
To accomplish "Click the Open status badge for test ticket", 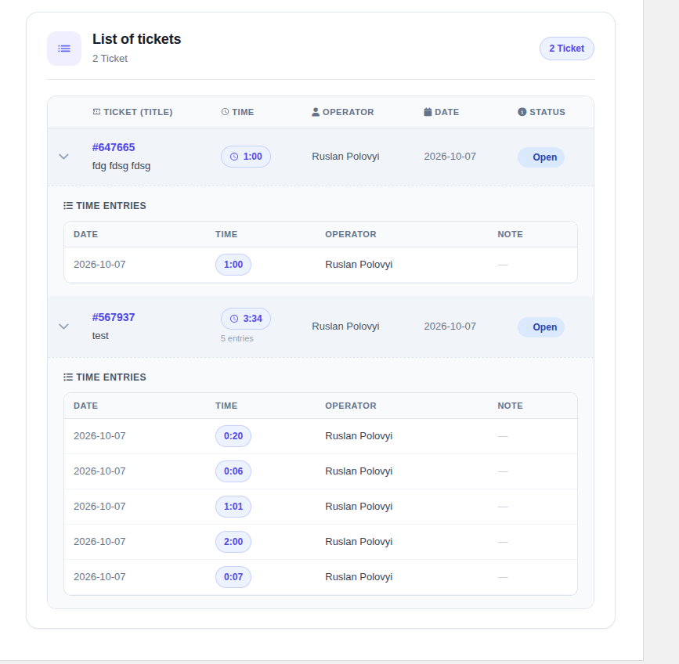I will click(541, 327).
